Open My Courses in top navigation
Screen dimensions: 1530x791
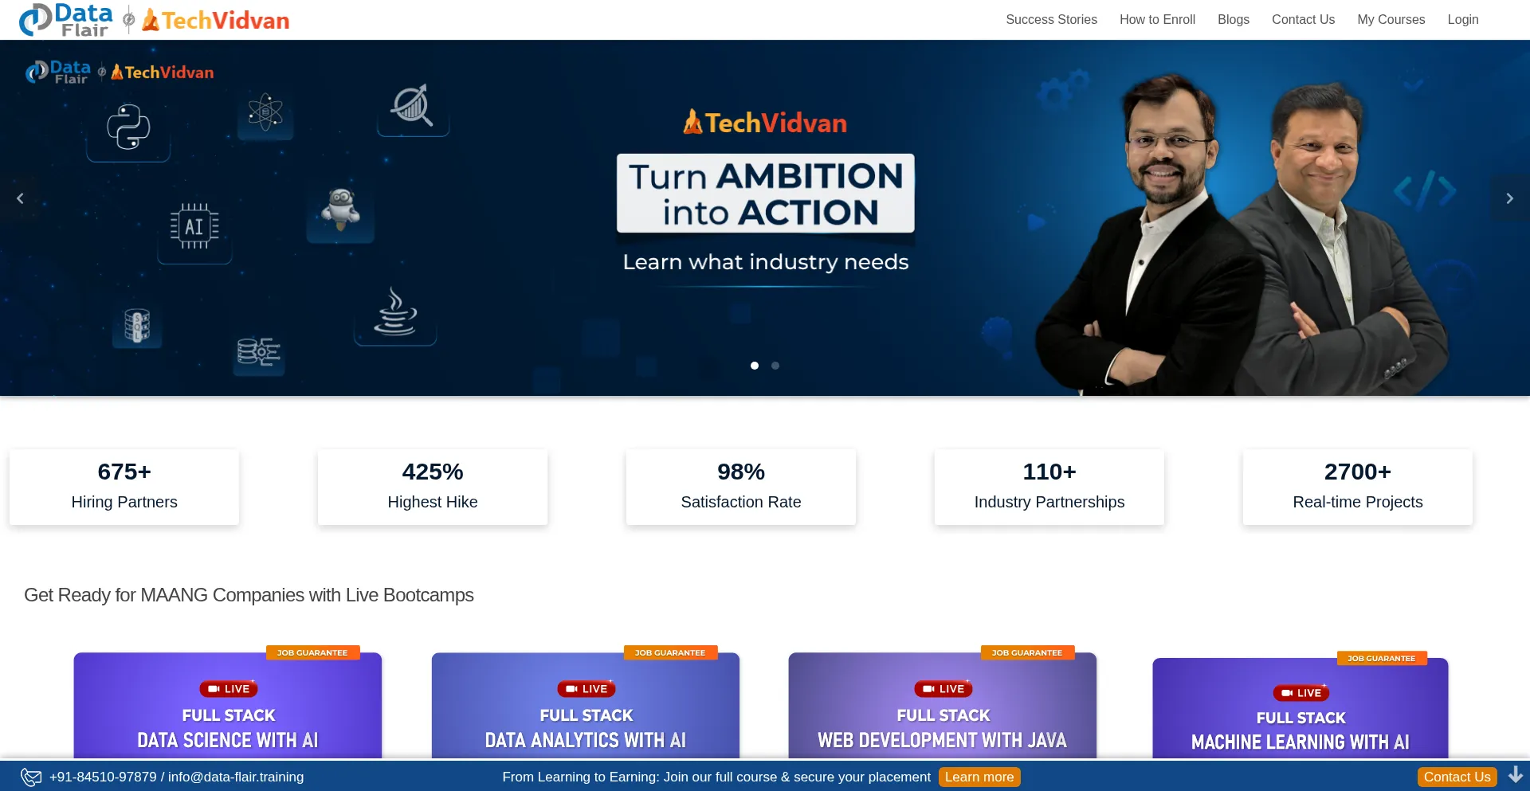(1391, 19)
